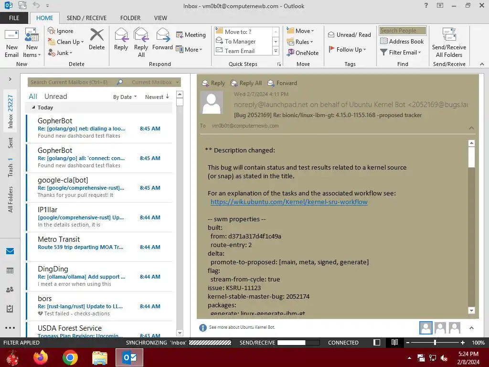Open the New Items menu
This screenshot has height=367, width=489.
[x=32, y=43]
